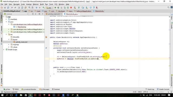This screenshot has height=97, width=173.
Task: Close the activity_main.xml editor tab
Action: pos(61,14)
